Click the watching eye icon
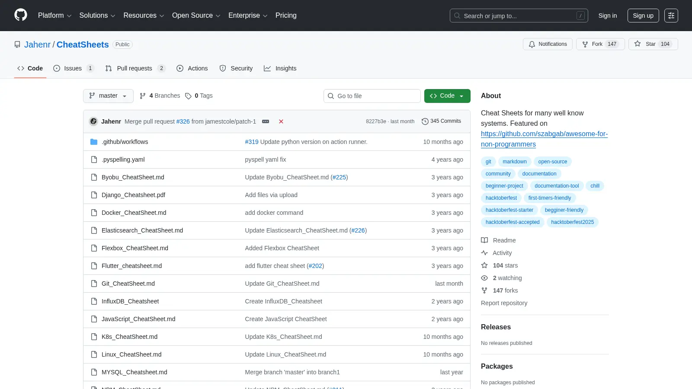 coord(484,278)
